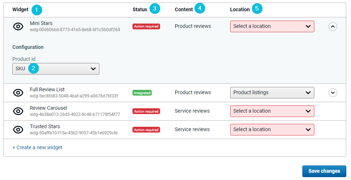Select a location for Review Carousel
This screenshot has height=180, width=351.
point(272,111)
